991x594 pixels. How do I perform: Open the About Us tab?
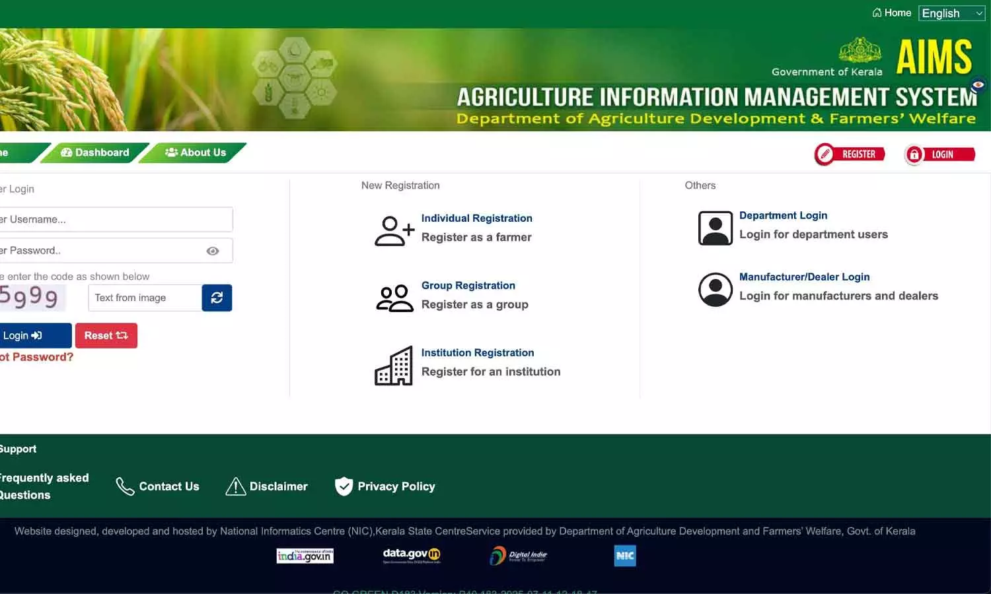tap(196, 152)
